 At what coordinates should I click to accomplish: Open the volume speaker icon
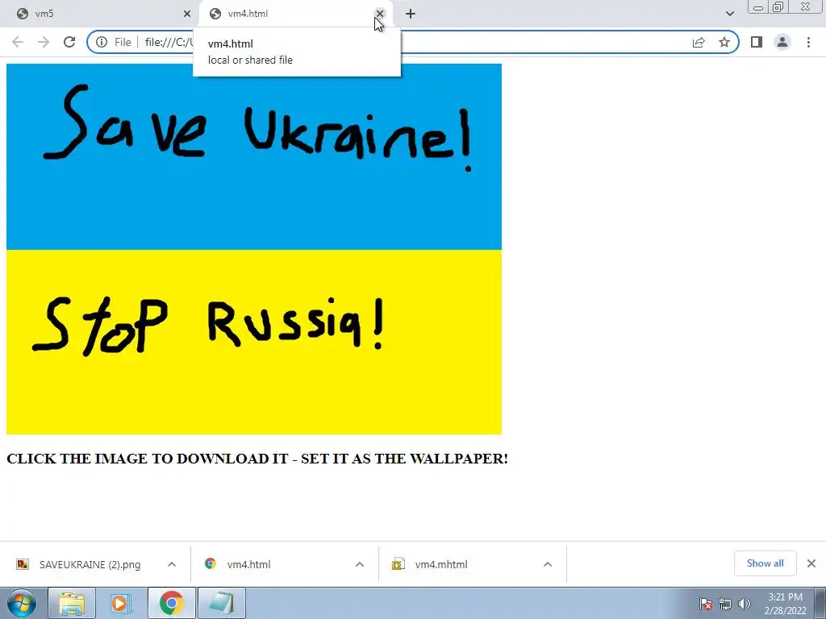click(745, 604)
